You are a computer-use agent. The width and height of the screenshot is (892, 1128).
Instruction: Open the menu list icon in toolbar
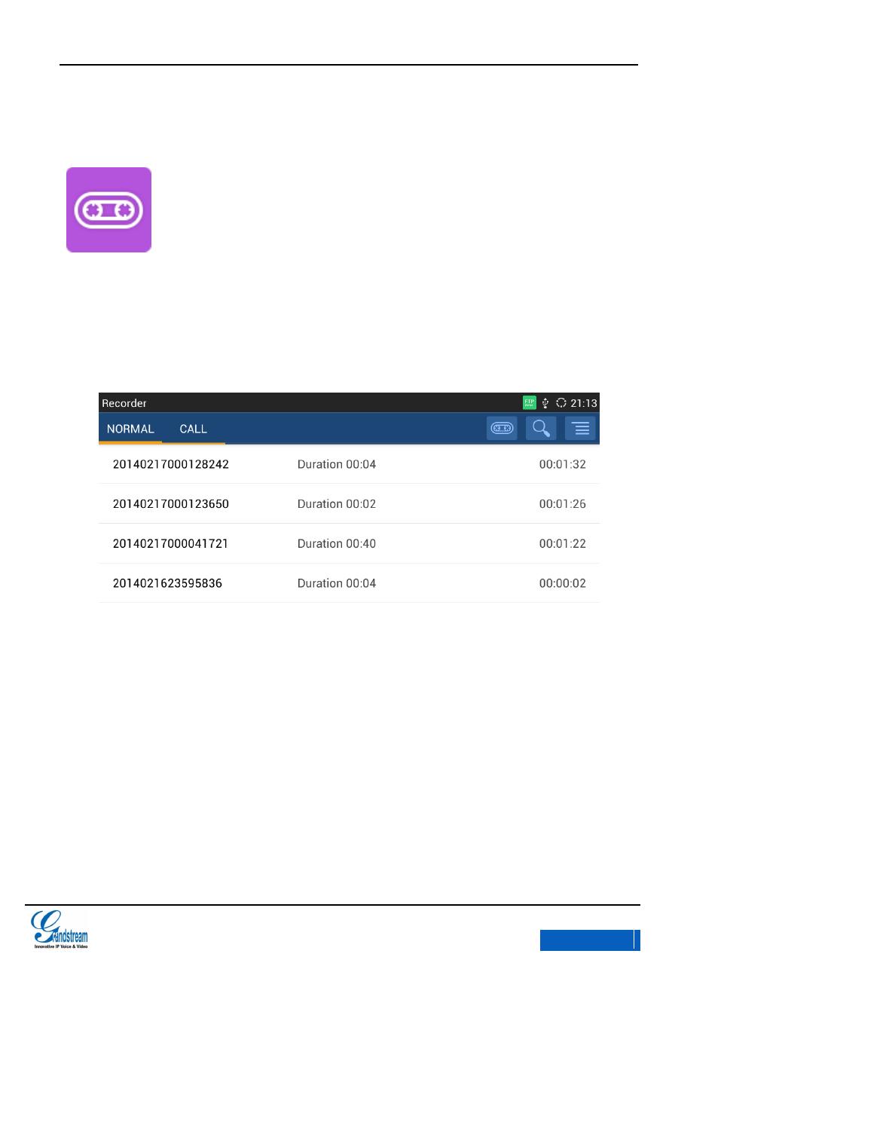pyautogui.click(x=580, y=428)
